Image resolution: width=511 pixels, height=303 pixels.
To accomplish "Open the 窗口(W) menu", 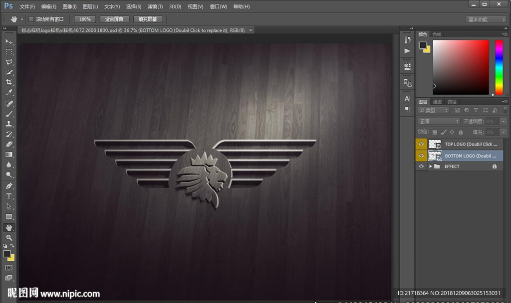I will click(219, 6).
